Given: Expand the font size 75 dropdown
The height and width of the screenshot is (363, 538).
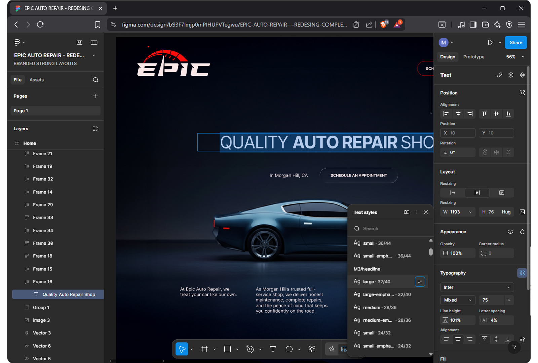Looking at the screenshot, I should [509, 300].
